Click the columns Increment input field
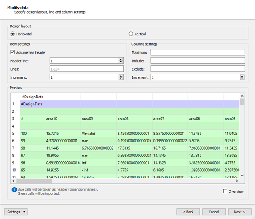This screenshot has height=219, width=255. pyautogui.click(x=195, y=77)
